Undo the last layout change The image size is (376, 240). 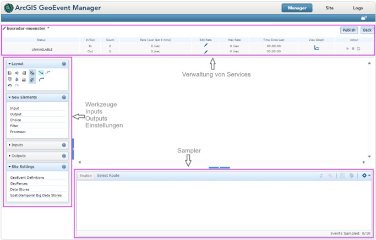point(9,85)
